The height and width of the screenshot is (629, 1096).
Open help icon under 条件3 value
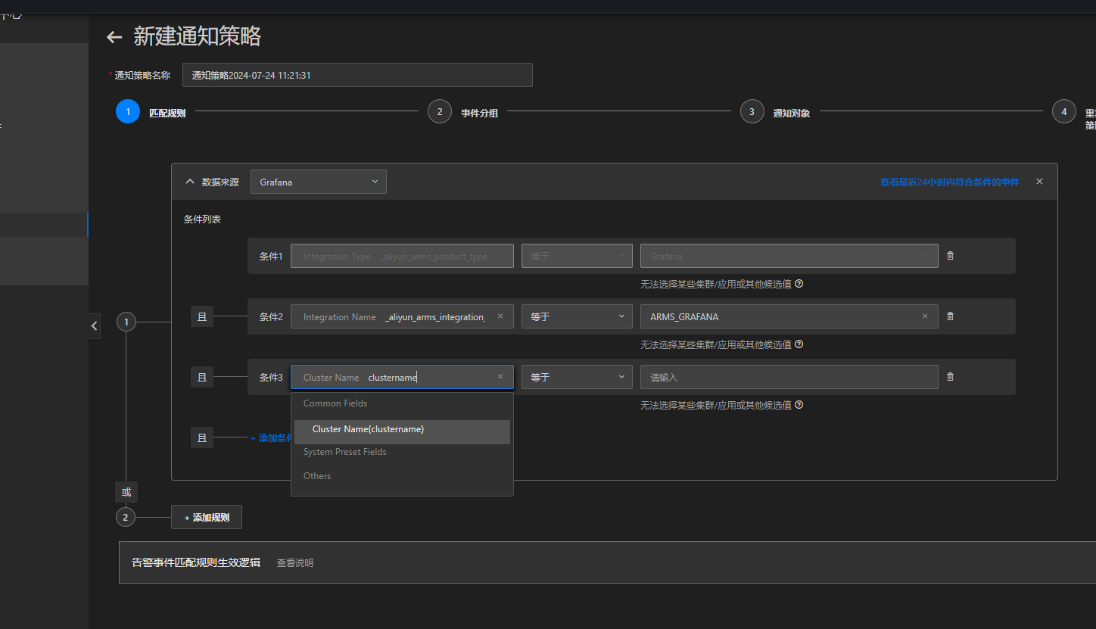pos(799,405)
